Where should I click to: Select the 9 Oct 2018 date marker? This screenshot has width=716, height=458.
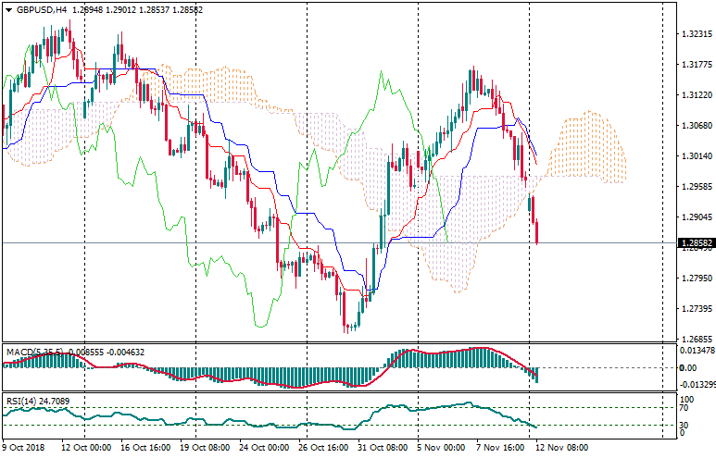click(23, 447)
